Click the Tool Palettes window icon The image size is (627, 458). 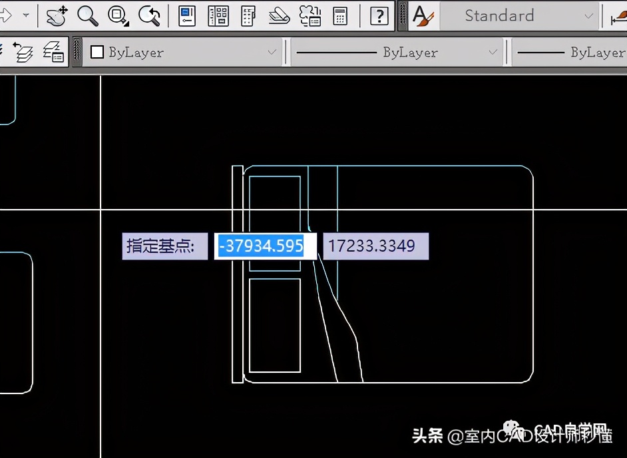coord(248,16)
